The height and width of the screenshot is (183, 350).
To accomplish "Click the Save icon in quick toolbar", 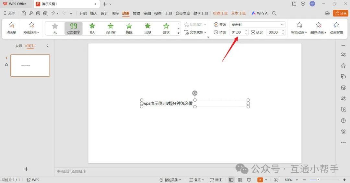I will coord(24,13).
